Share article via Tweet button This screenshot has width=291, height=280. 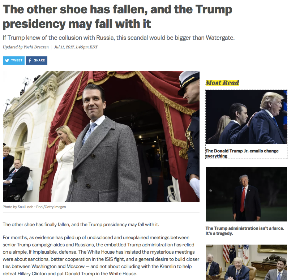(13, 60)
